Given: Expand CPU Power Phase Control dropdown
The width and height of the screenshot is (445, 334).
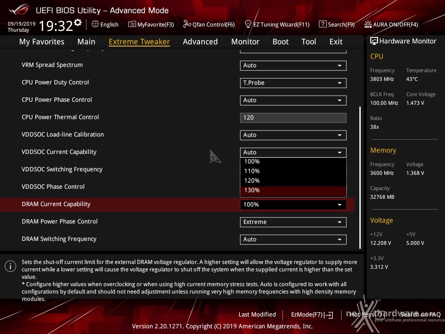Looking at the screenshot, I should coord(293,100).
